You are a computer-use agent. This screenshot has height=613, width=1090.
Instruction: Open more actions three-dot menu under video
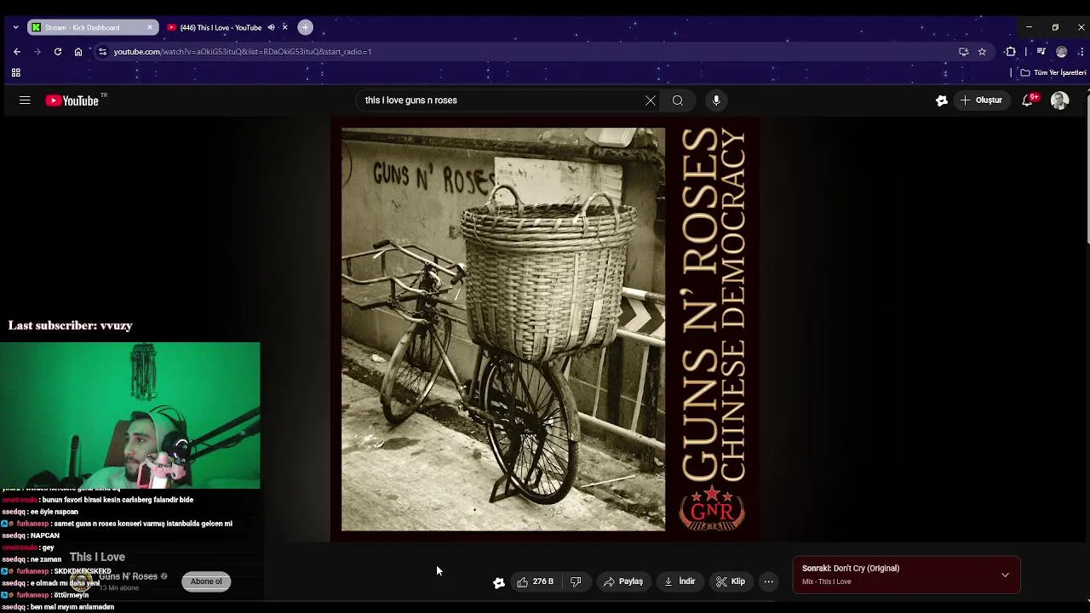768,581
